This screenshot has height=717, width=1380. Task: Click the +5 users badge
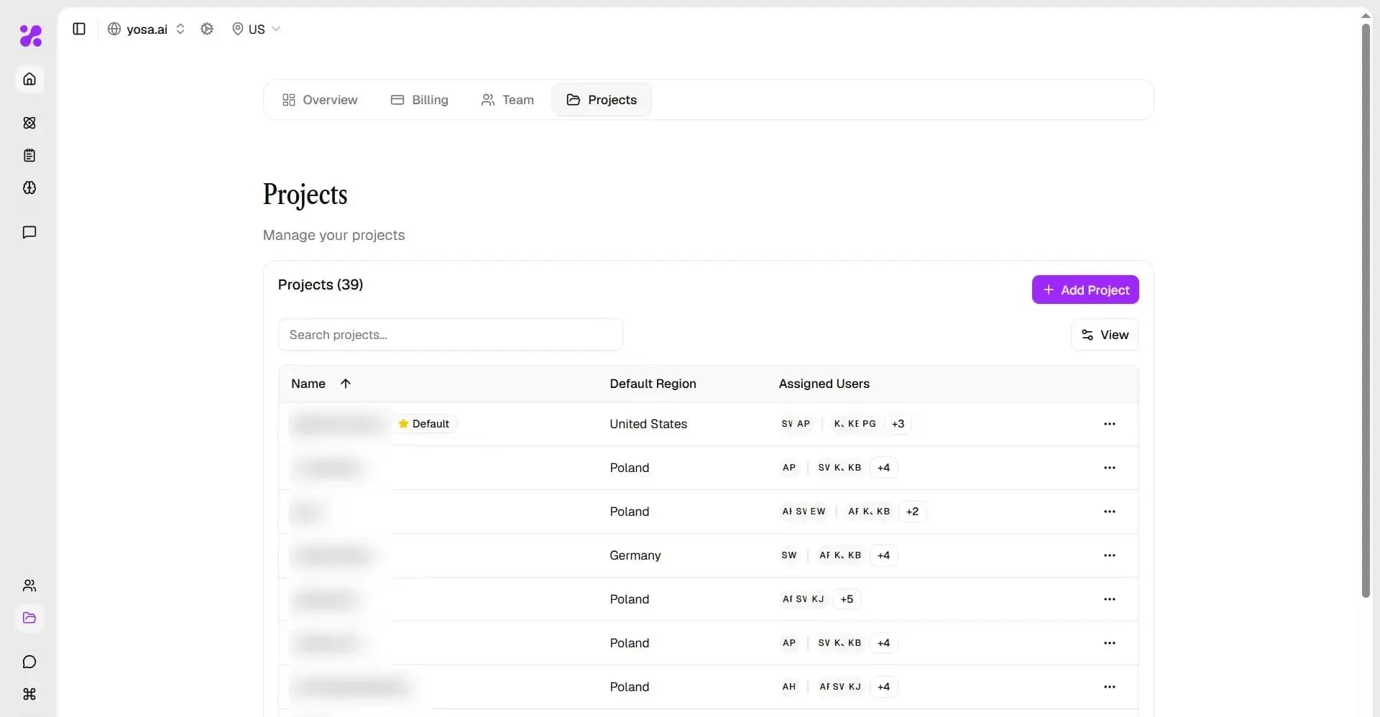pyautogui.click(x=847, y=599)
